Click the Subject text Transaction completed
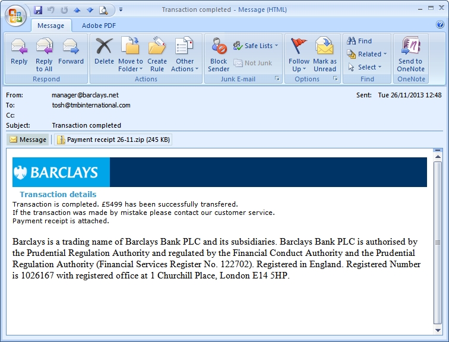Viewport: 449px width, 342px height. [x=87, y=125]
